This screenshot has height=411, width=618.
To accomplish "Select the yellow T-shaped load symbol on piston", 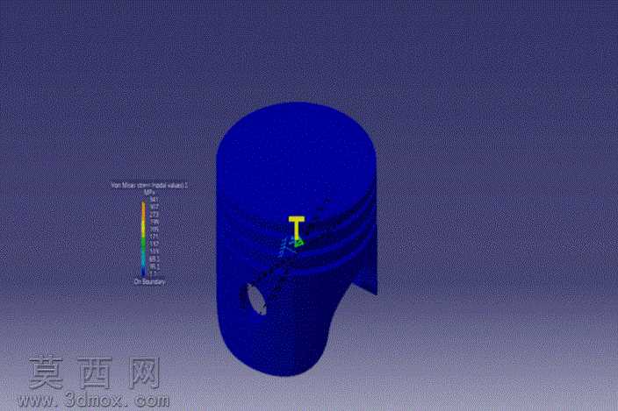I will click(x=297, y=228).
